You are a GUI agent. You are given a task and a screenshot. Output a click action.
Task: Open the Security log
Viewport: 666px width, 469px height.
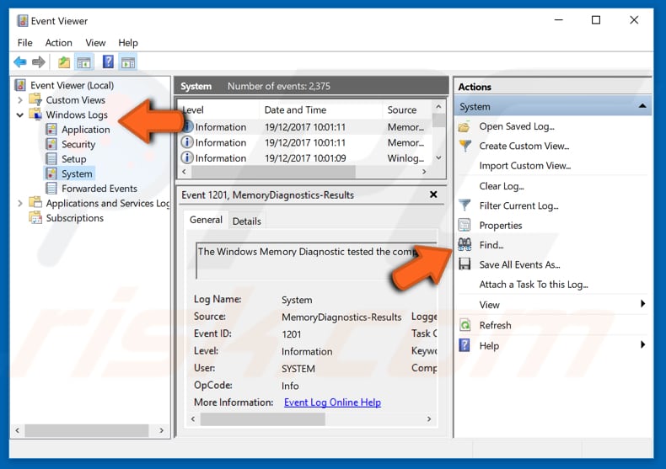(78, 144)
